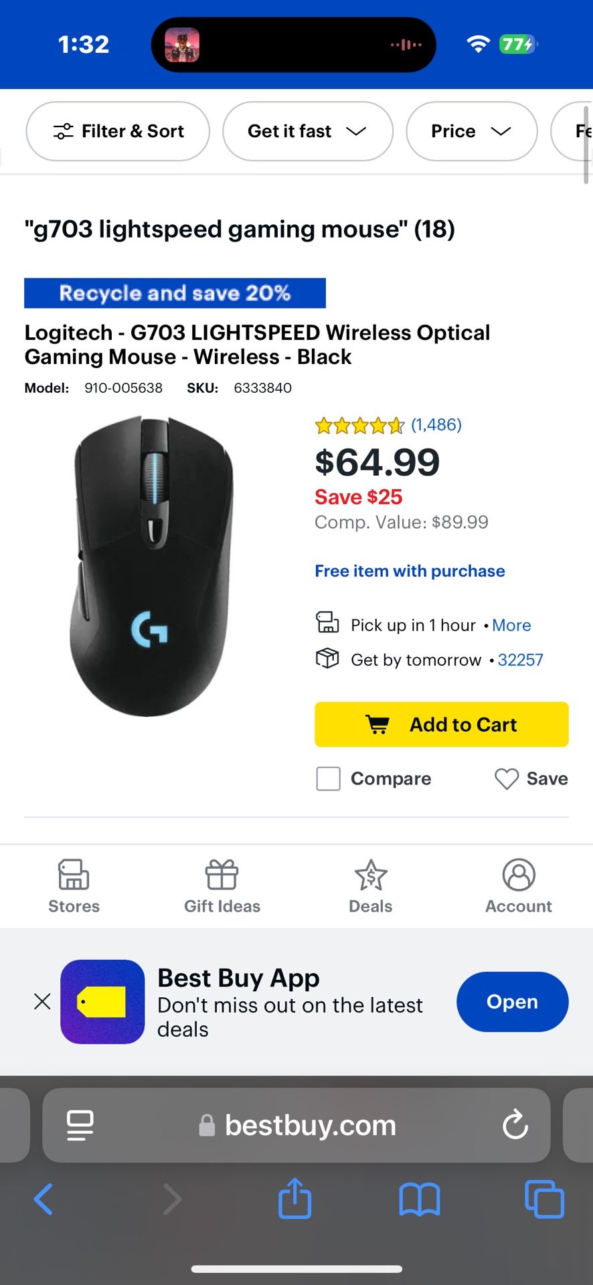Viewport: 593px width, 1285px height.
Task: Reload the bestbuy.com page
Action: tap(515, 1125)
